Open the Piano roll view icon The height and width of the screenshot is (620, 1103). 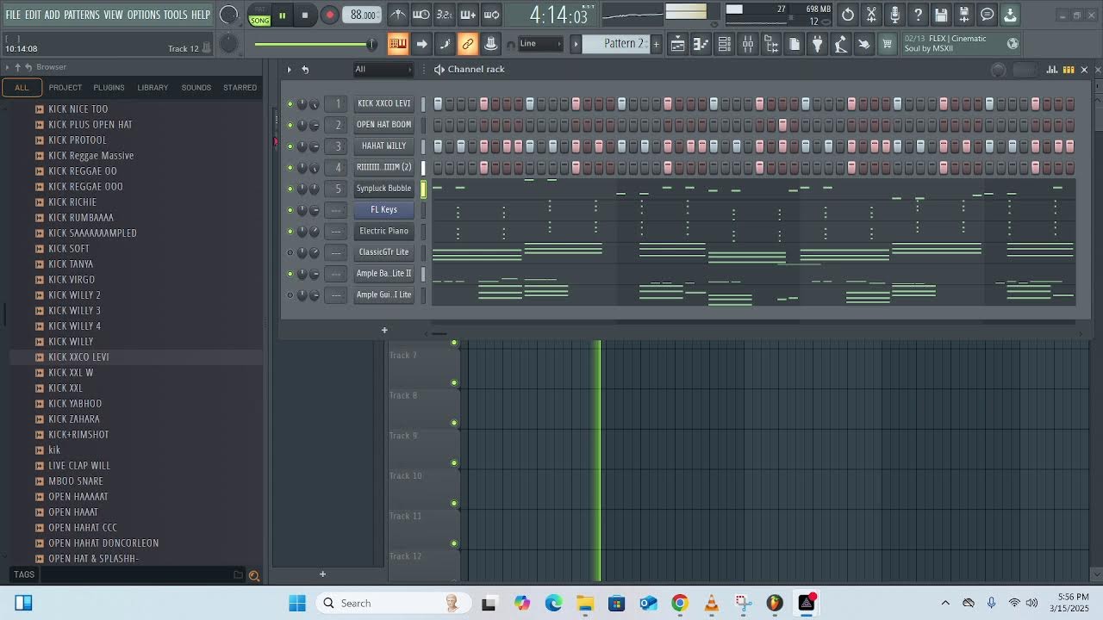click(701, 44)
